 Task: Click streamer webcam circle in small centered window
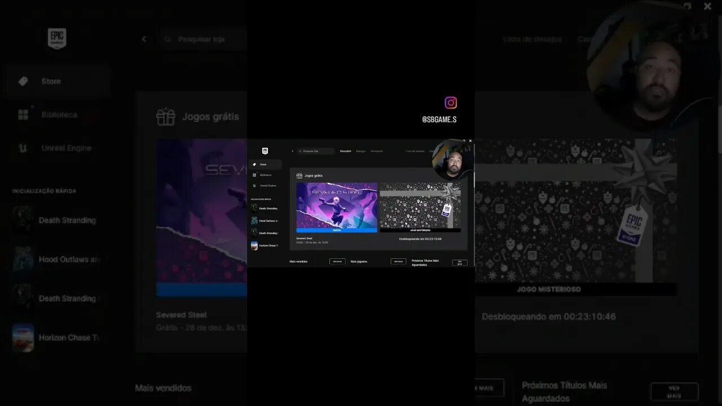452,160
